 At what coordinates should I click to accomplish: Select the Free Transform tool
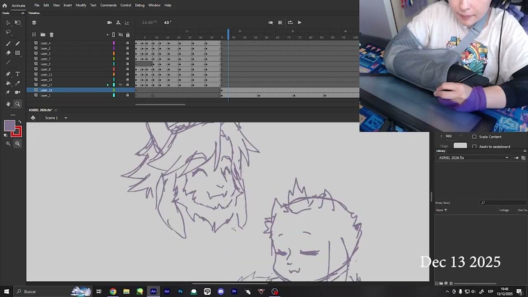coord(18,23)
